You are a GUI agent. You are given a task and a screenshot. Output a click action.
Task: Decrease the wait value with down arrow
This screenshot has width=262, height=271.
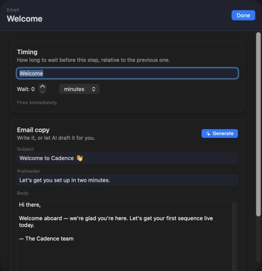click(x=42, y=92)
